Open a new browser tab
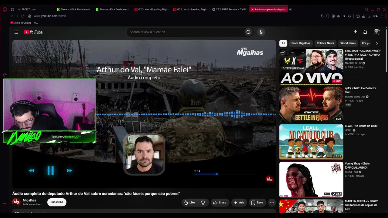Viewport: 388px width, 218px height. [x=290, y=9]
